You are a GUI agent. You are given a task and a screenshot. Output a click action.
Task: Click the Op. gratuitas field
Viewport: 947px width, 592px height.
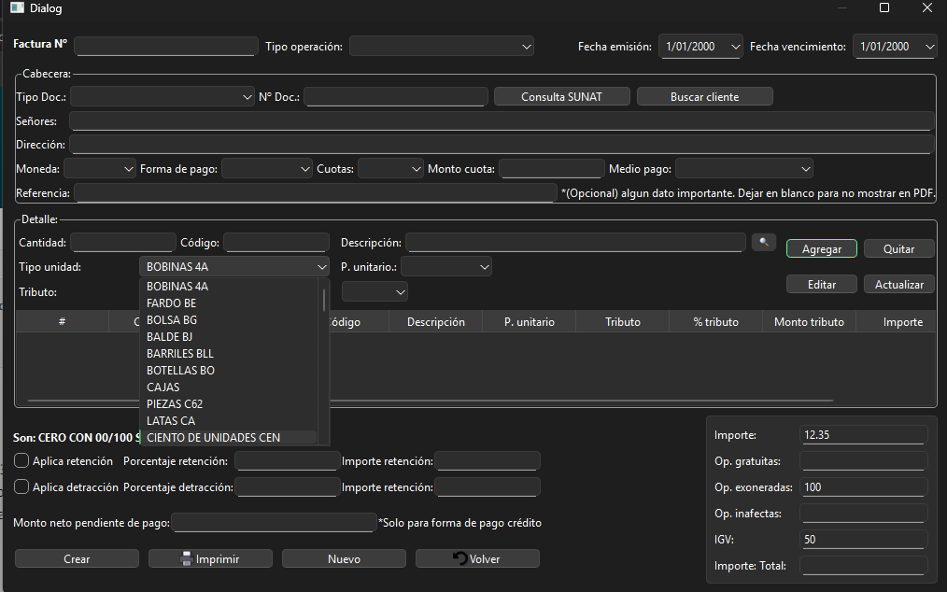(x=864, y=461)
